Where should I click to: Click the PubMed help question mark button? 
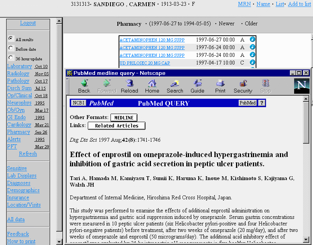click(x=262, y=103)
